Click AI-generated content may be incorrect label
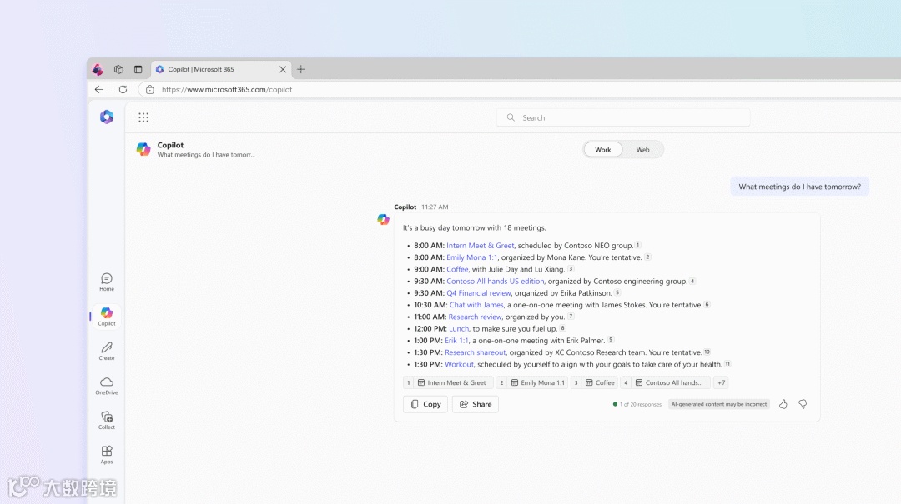The width and height of the screenshot is (901, 504). coord(719,404)
